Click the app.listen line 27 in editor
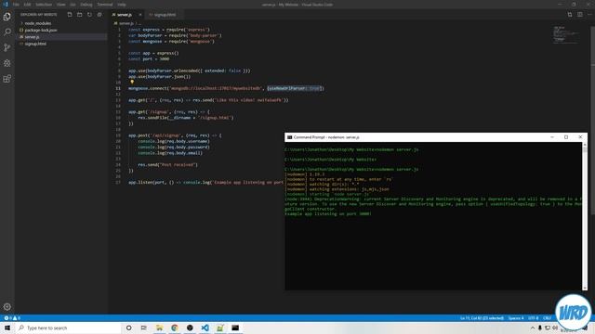The width and height of the screenshot is (595, 334). 206,182
